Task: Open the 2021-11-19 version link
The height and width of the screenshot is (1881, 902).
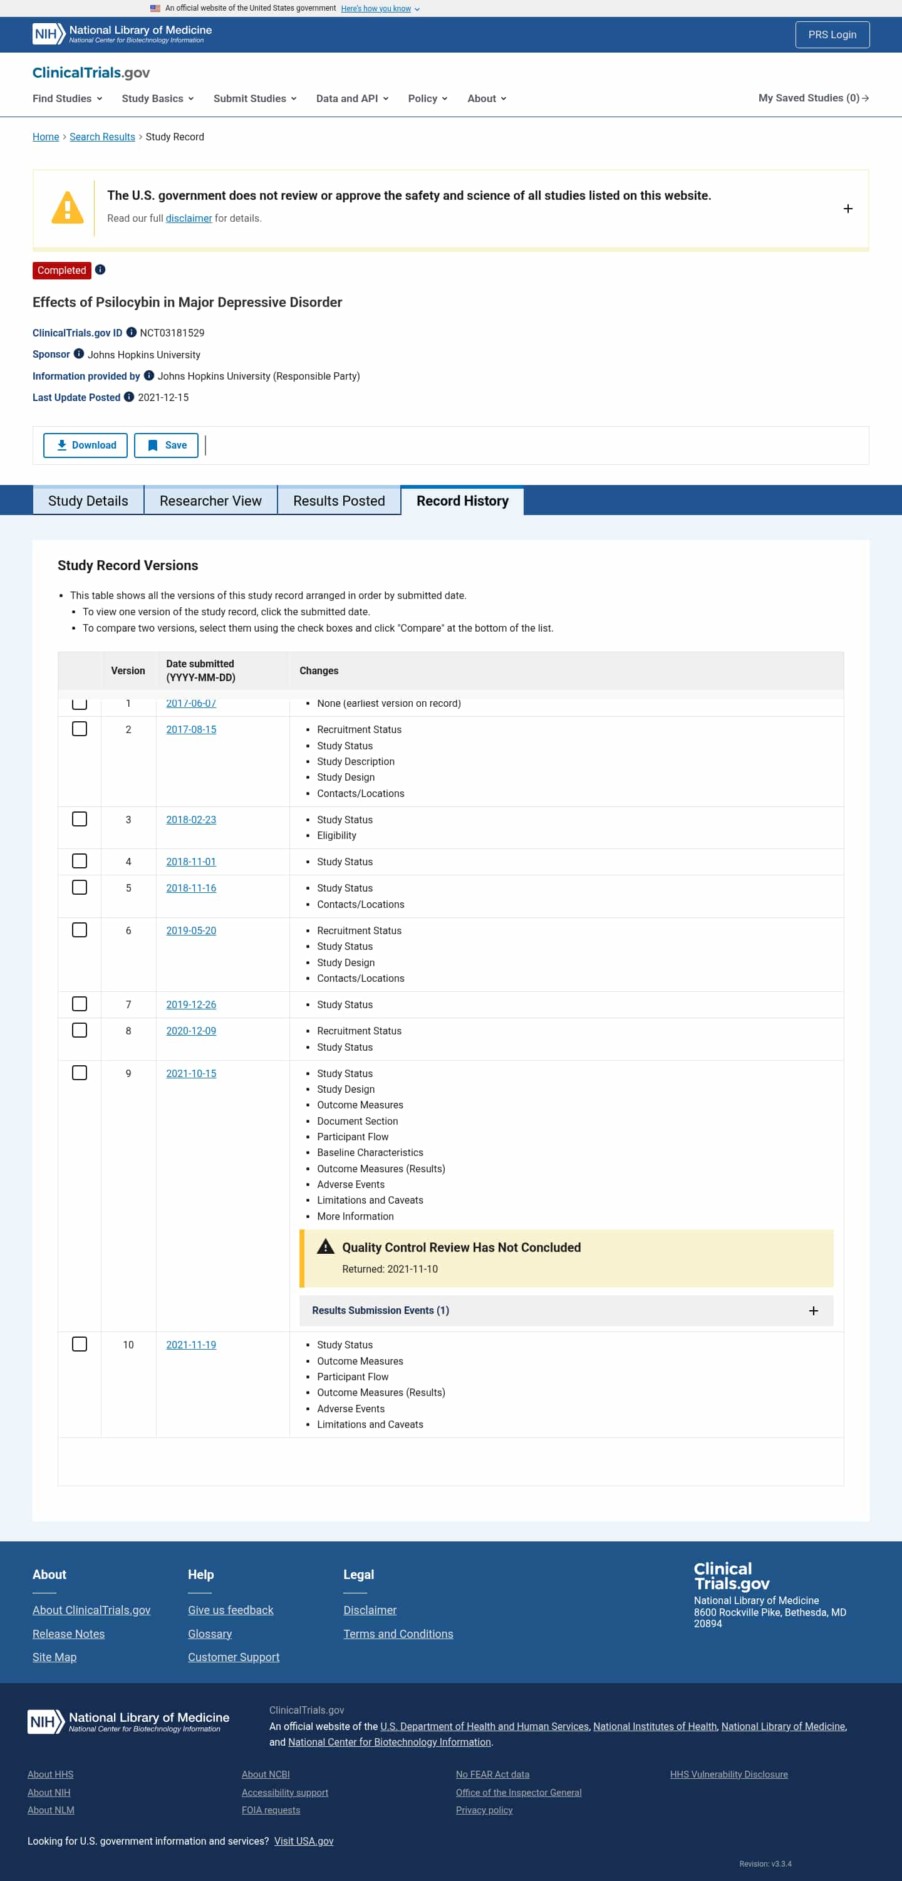Action: [x=191, y=1344]
